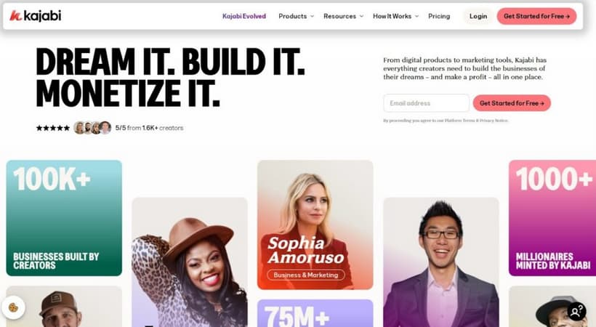Open the accessibility help icon
The height and width of the screenshot is (327, 596).
click(576, 312)
